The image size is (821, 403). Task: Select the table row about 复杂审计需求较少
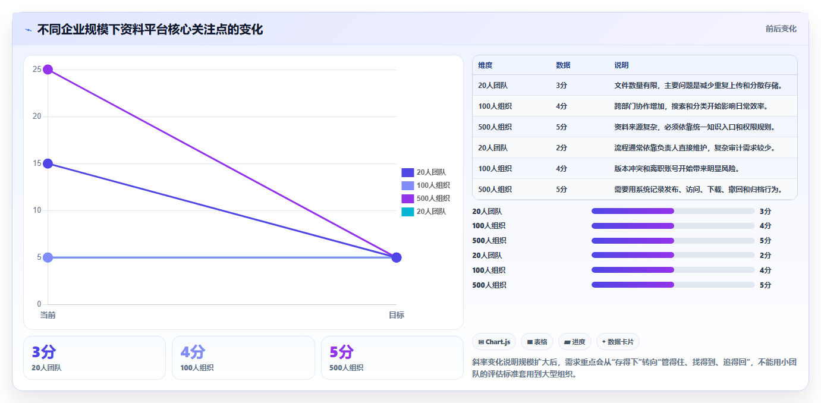pos(634,148)
